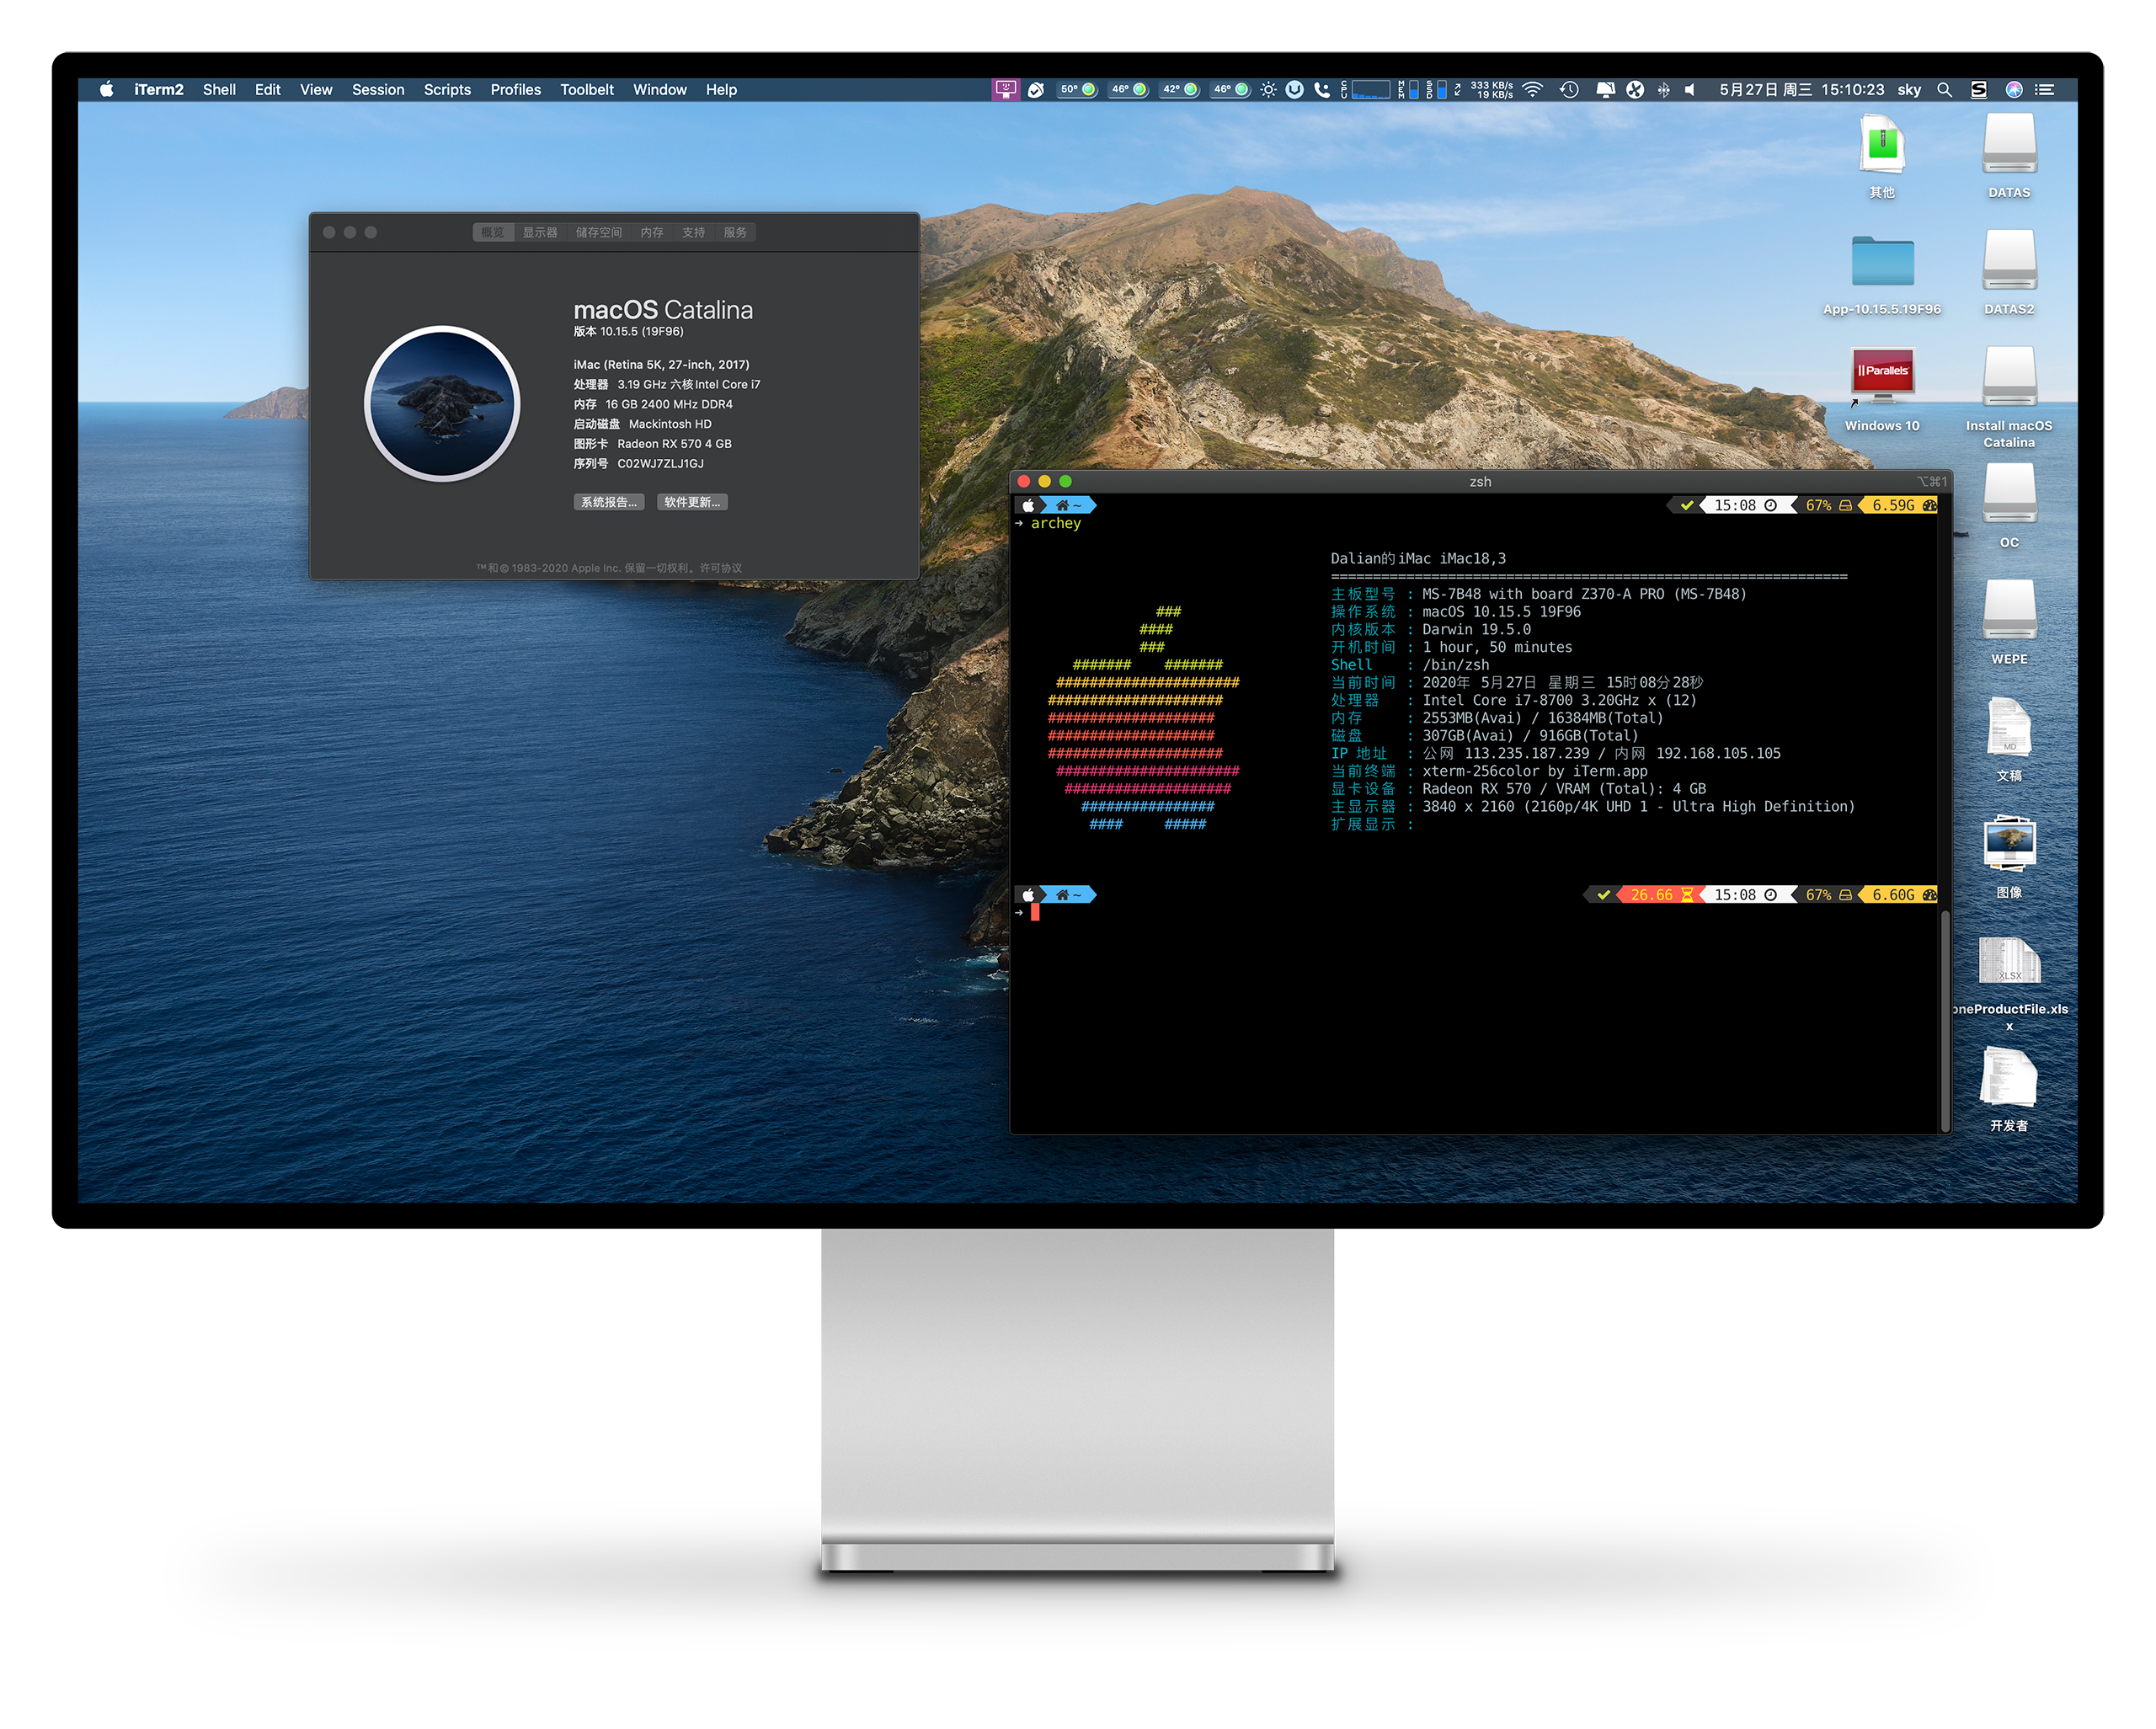Toggle the brightness sun icon in menu bar
The height and width of the screenshot is (1729, 2156).
pos(1268,90)
